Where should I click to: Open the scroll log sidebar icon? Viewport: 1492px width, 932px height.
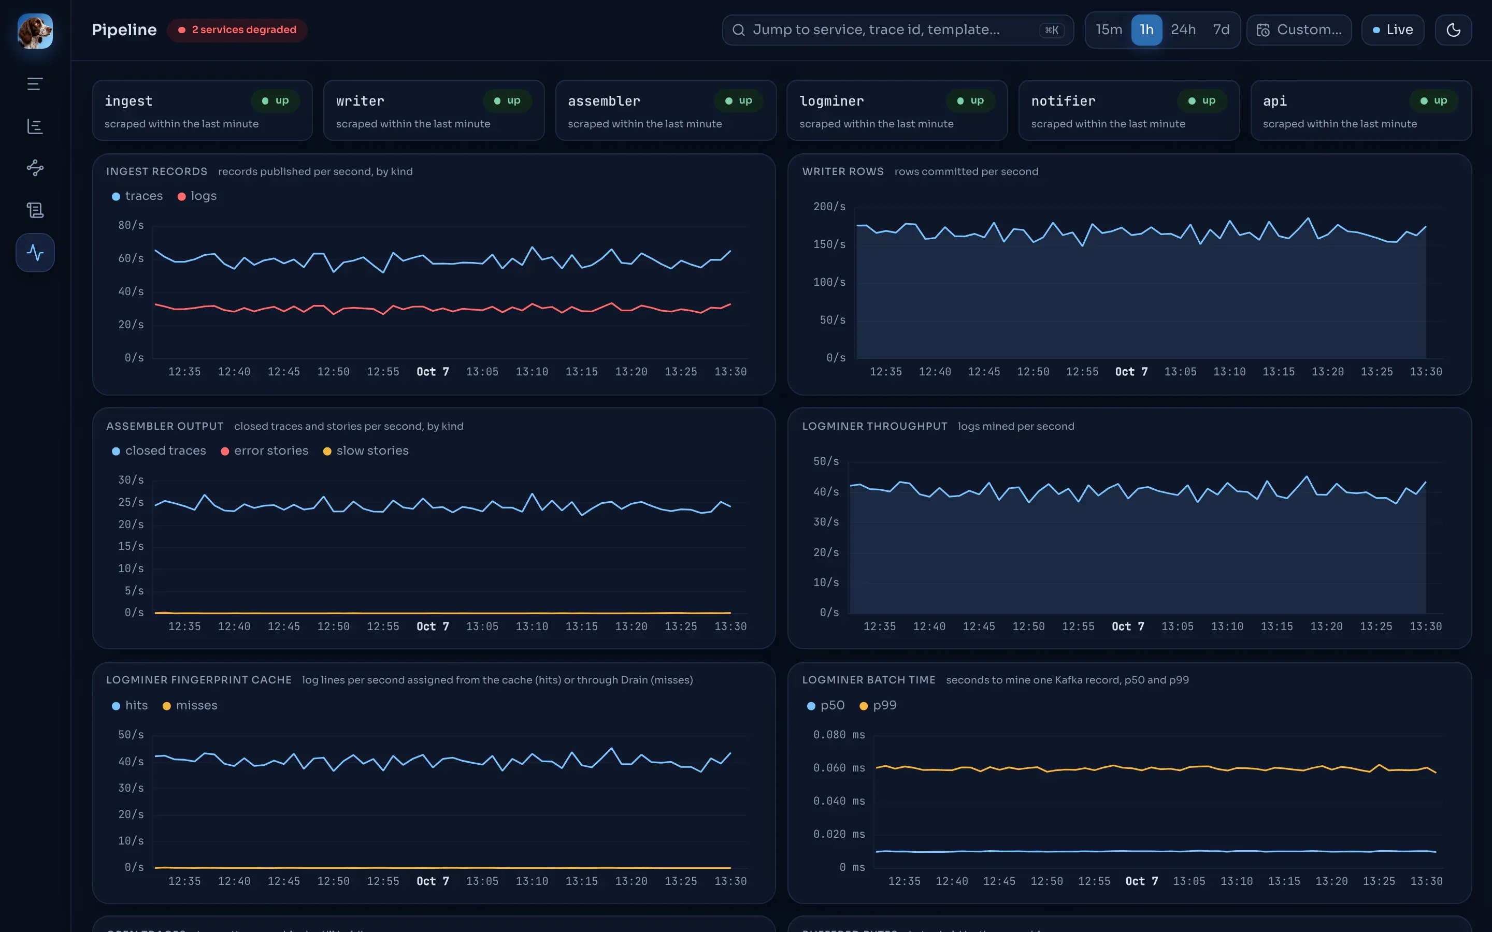tap(35, 210)
